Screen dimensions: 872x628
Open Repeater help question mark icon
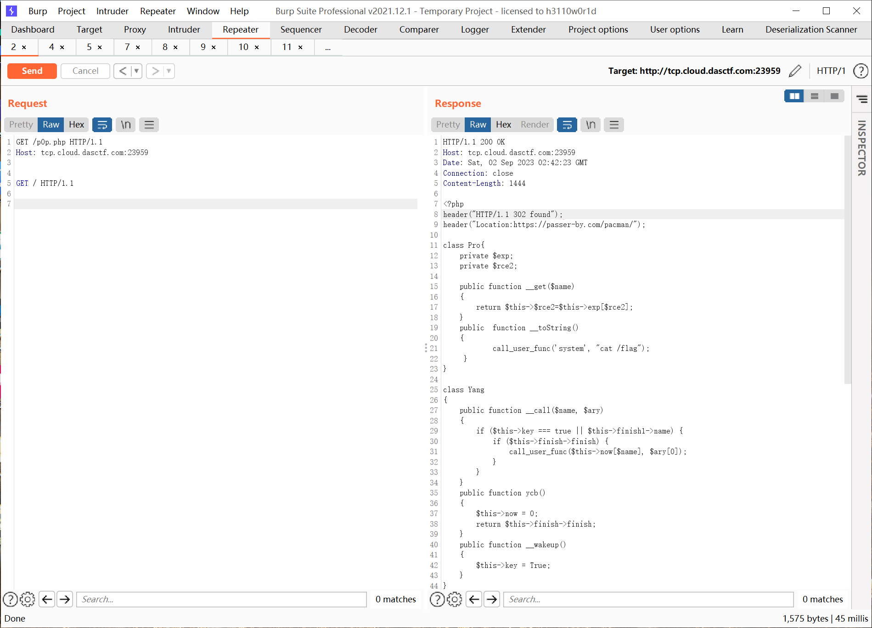(860, 71)
